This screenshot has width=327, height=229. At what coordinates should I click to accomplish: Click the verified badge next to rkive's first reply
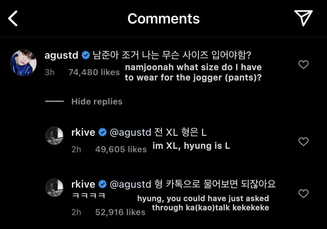point(103,132)
